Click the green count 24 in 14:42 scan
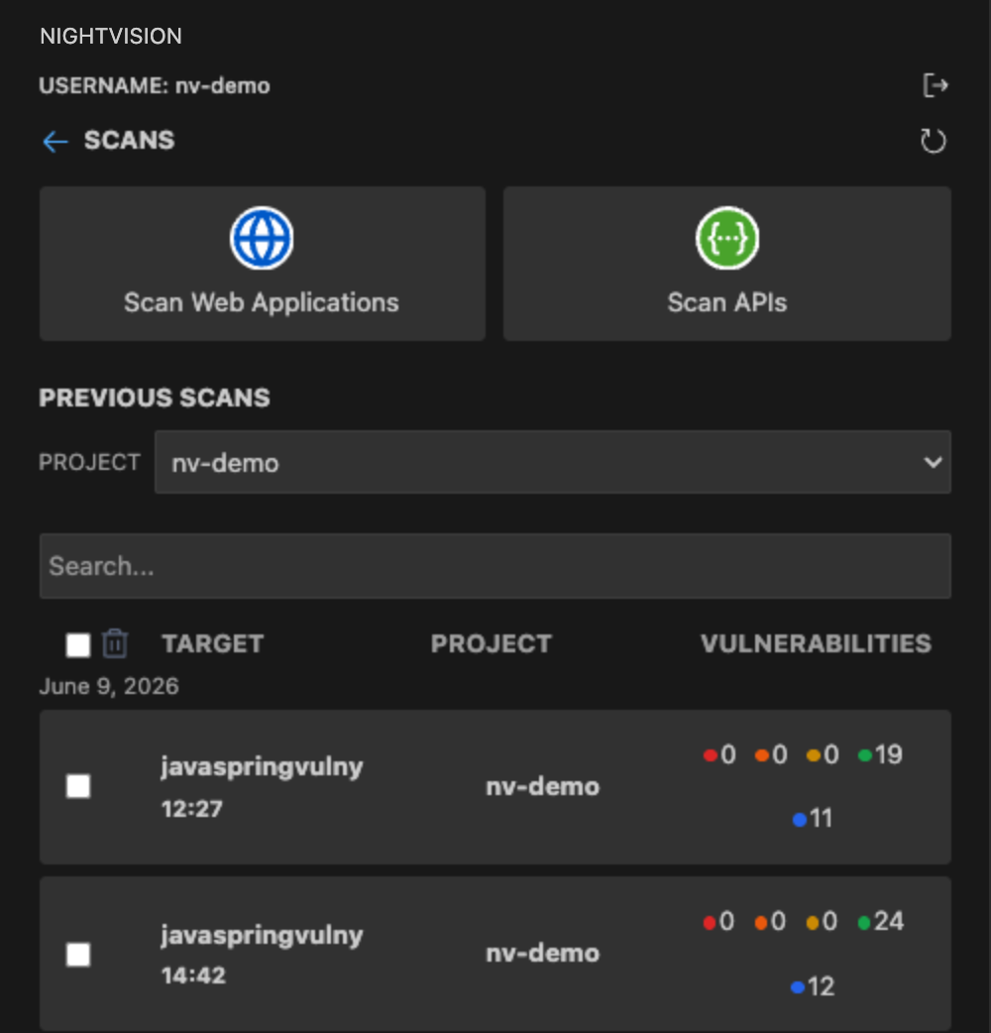 [x=881, y=921]
